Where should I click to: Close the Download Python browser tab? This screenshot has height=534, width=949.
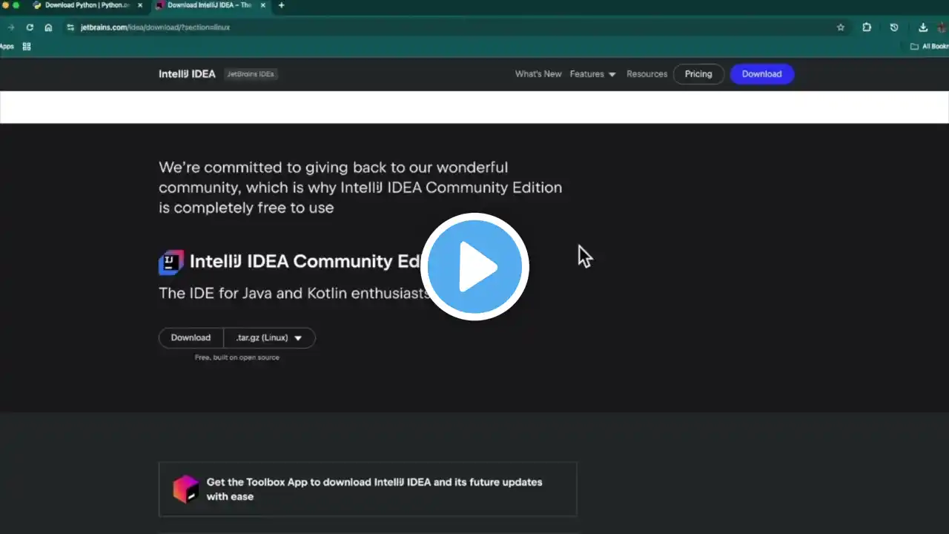[140, 5]
